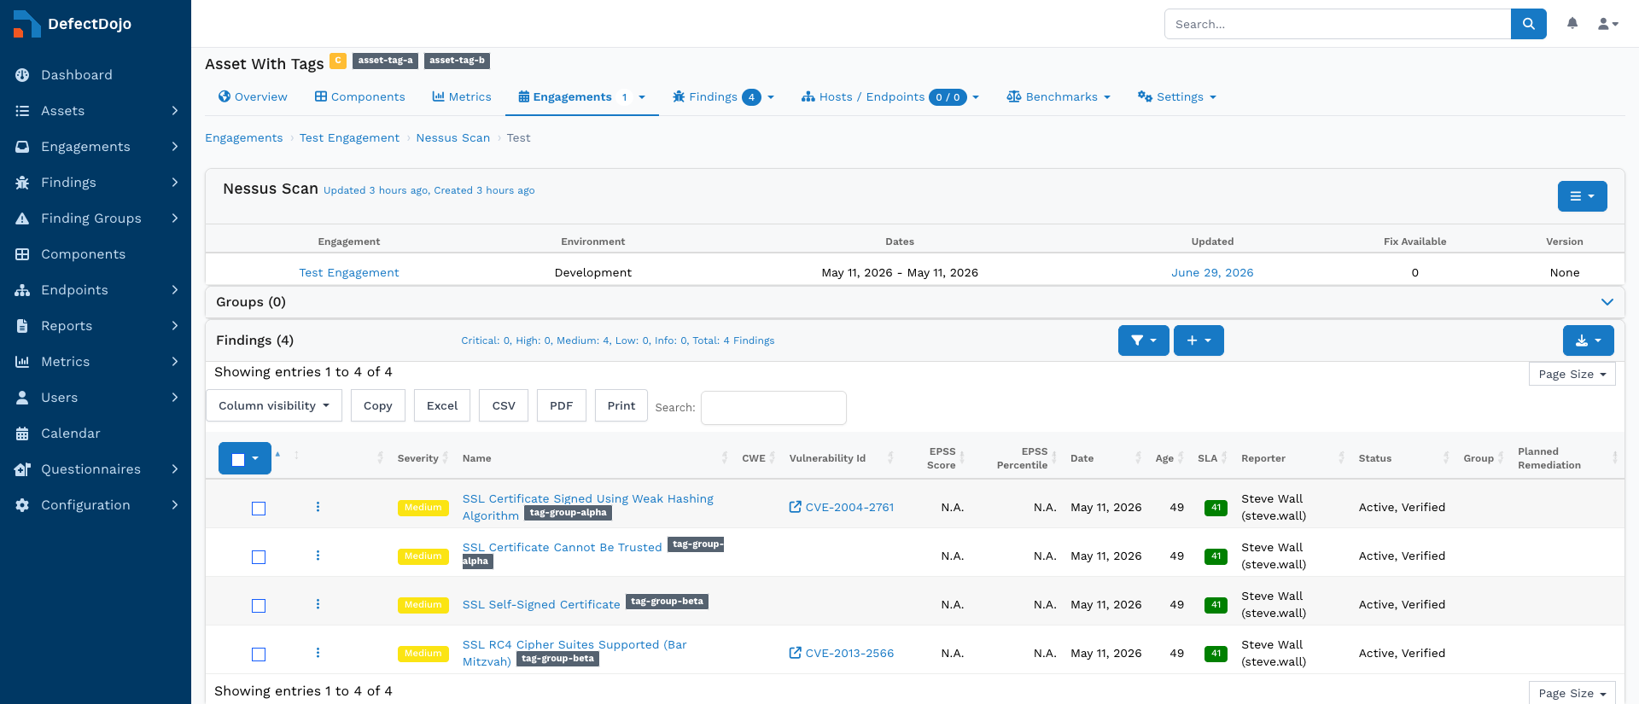
Task: Tick checkbox for SSL Certificate Cannot Be Trusted
Action: click(x=259, y=557)
